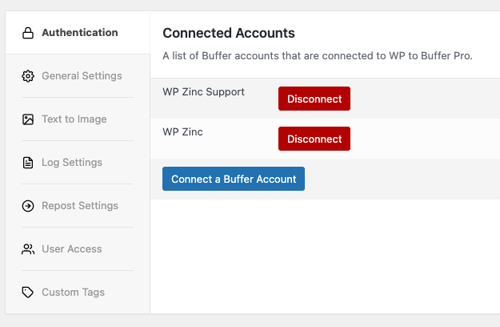500x327 pixels.
Task: Click the Custom Tags tag icon
Action: [28, 293]
